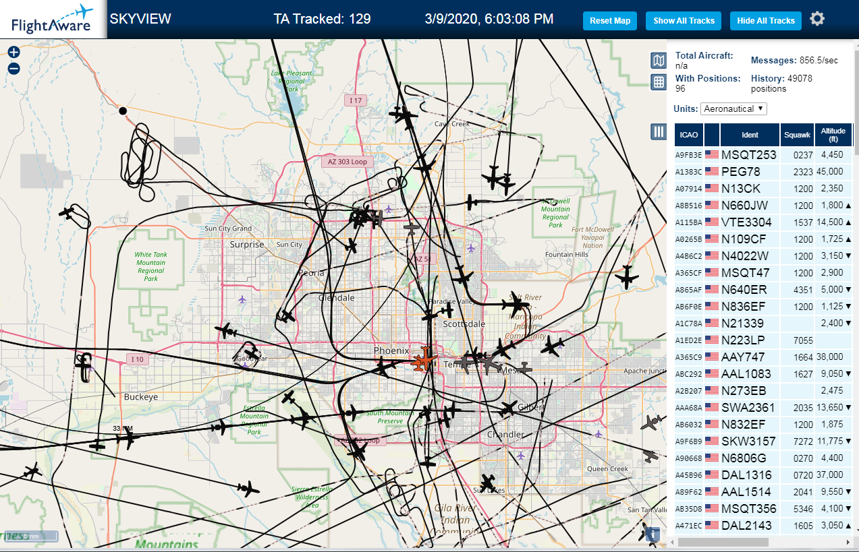Screen dimensions: 859x552
Task: Select the N4022W aircraft row
Action: 763,255
